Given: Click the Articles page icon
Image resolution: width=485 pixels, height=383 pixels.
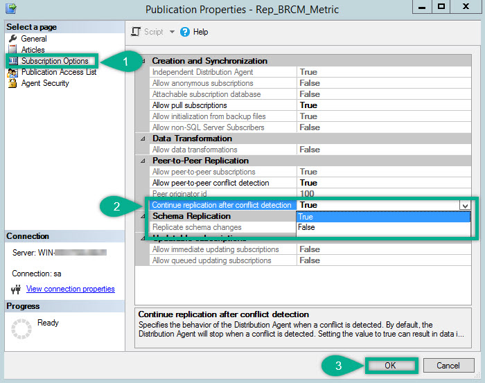Looking at the screenshot, I should [12, 49].
